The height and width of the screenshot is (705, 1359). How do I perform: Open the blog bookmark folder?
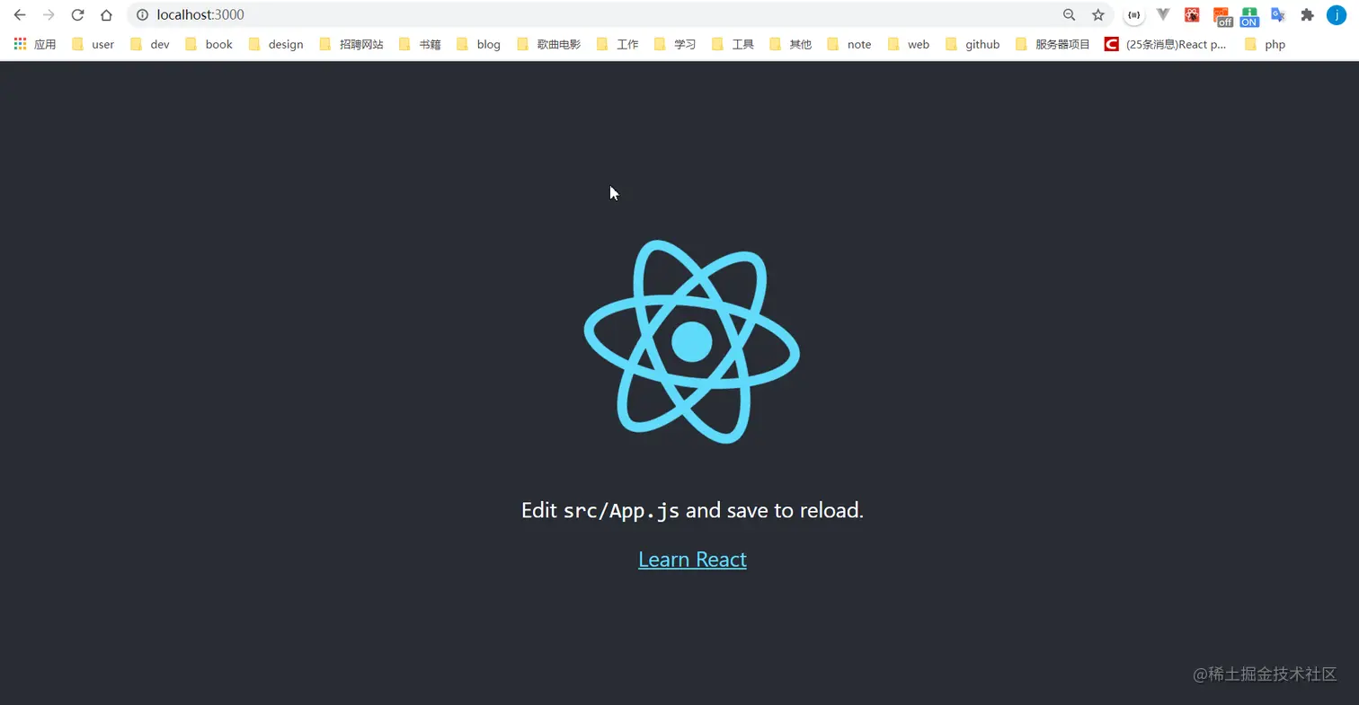[478, 44]
